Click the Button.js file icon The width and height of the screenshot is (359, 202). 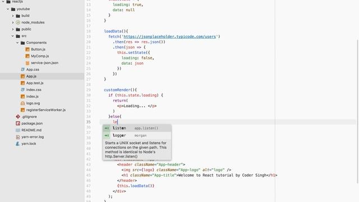27,49
